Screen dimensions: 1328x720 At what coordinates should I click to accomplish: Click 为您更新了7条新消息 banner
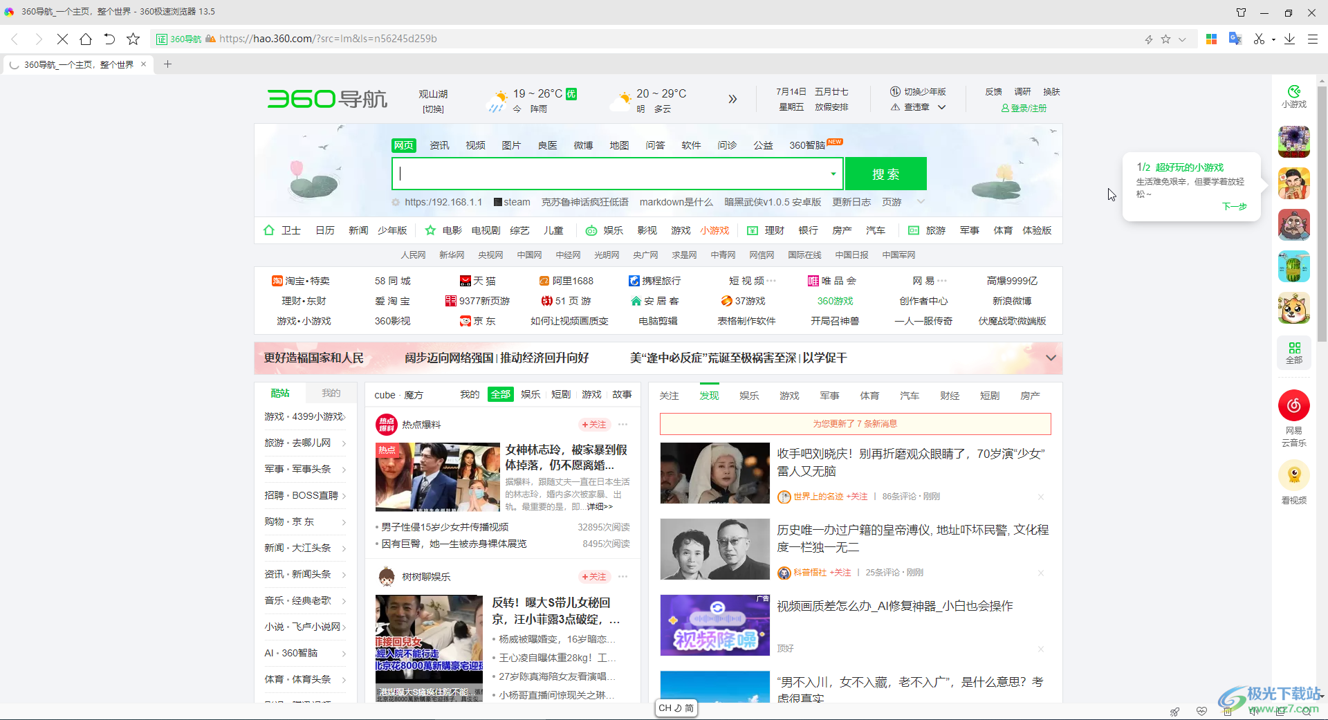pos(856,424)
